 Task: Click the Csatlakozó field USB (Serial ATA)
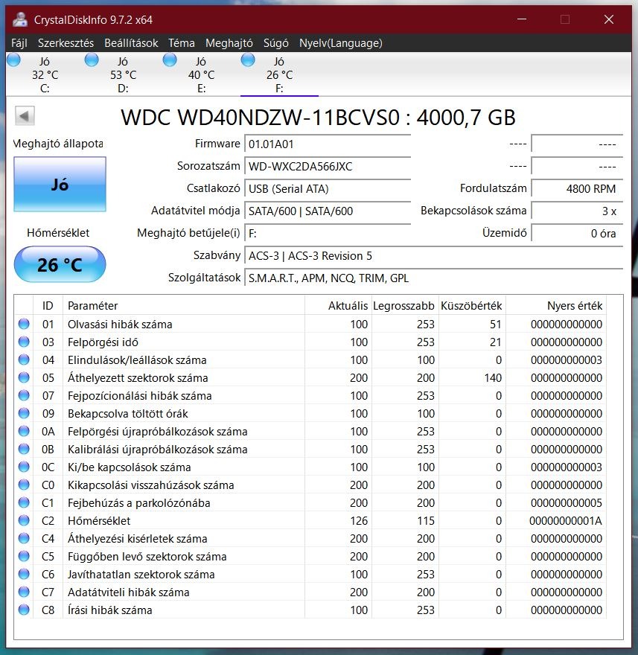click(328, 189)
